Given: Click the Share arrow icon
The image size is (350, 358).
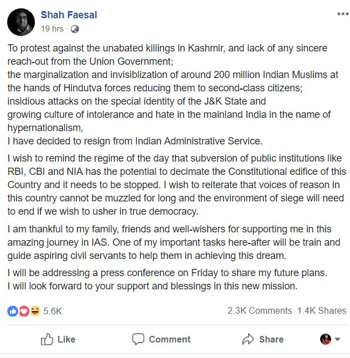Looking at the screenshot, I should [x=248, y=339].
